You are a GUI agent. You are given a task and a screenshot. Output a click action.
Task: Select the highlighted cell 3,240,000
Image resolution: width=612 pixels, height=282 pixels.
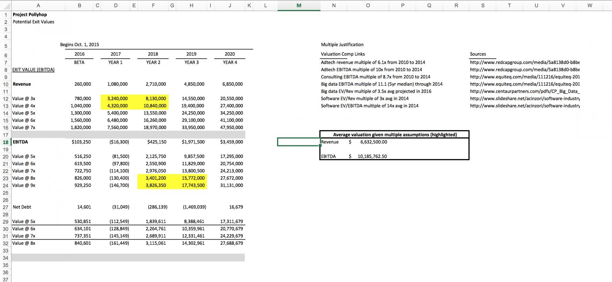tap(117, 99)
